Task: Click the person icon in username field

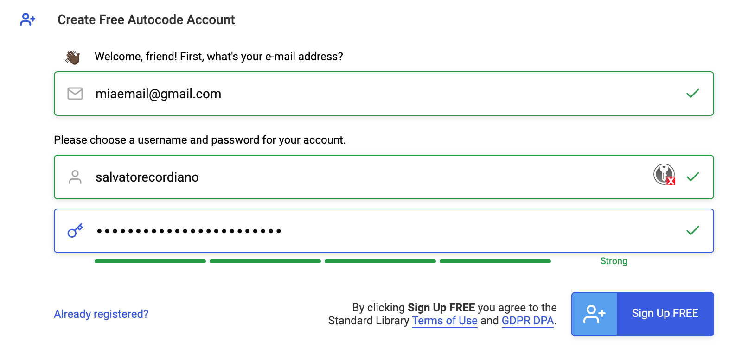Action: tap(75, 177)
